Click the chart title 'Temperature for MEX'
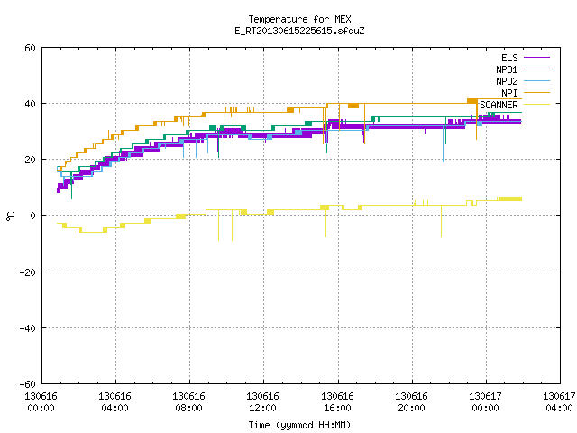 (x=299, y=19)
